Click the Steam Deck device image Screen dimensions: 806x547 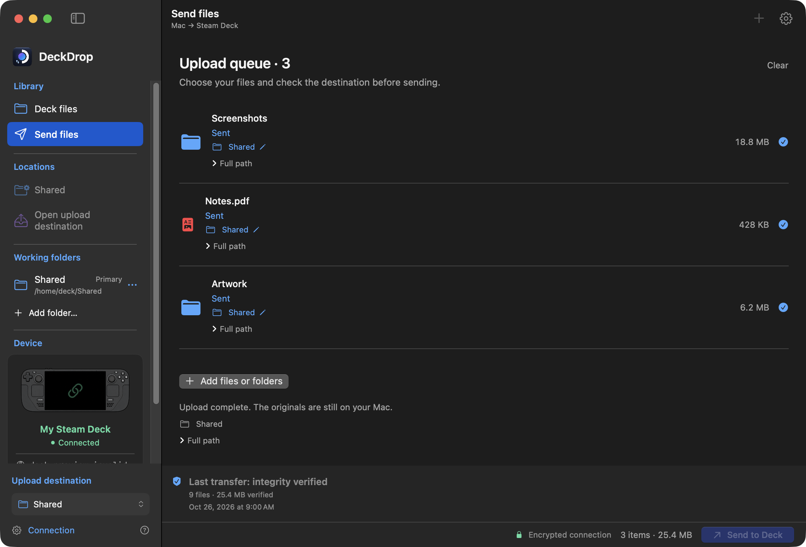pyautogui.click(x=75, y=390)
